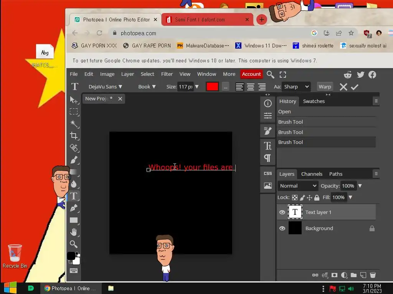393x294 pixels.
Task: Open Photopea Facebook link icon
Action: [x=372, y=75]
